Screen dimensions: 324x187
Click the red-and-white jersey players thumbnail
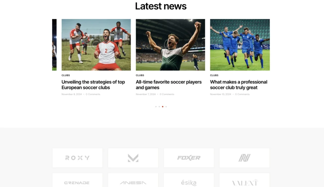pos(96,45)
